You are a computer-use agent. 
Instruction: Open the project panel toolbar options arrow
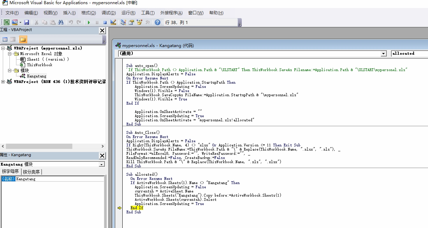[x=104, y=40]
